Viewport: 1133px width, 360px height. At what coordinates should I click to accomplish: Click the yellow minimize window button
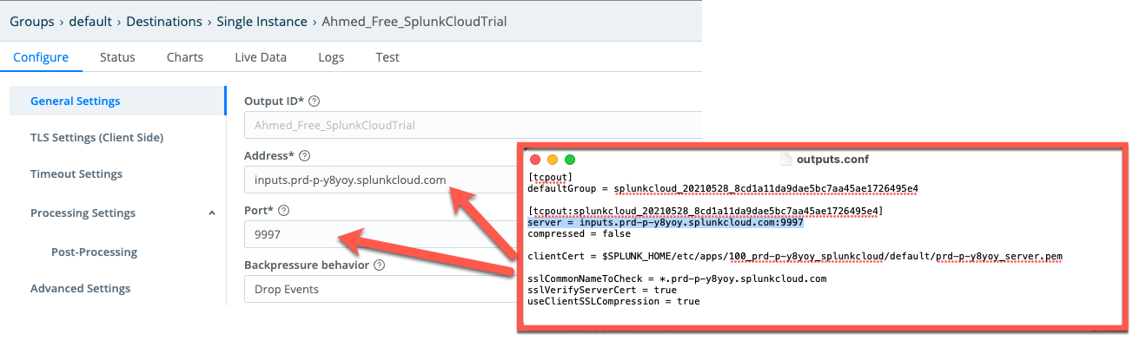click(x=553, y=160)
